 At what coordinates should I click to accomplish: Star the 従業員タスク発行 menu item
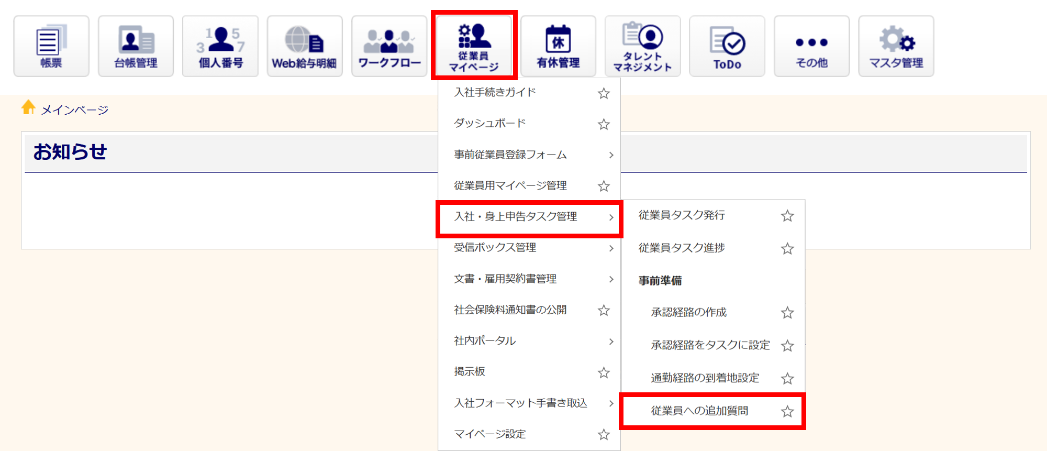point(787,216)
